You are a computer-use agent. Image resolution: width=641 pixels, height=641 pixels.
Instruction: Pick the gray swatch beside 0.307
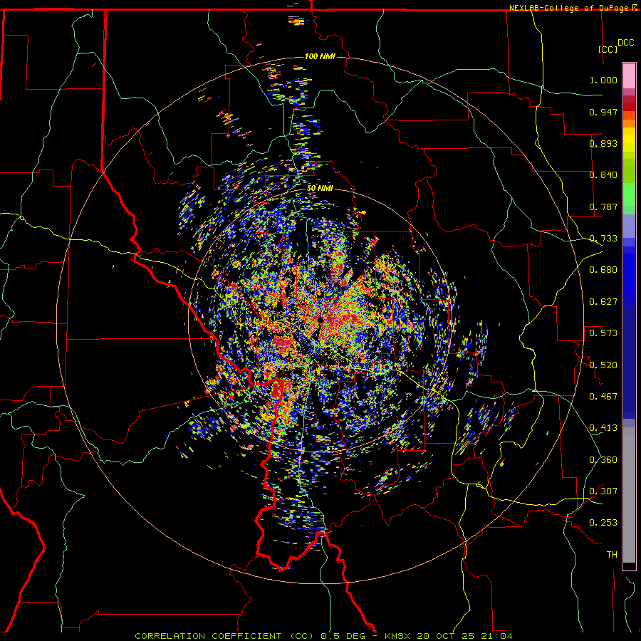(629, 495)
